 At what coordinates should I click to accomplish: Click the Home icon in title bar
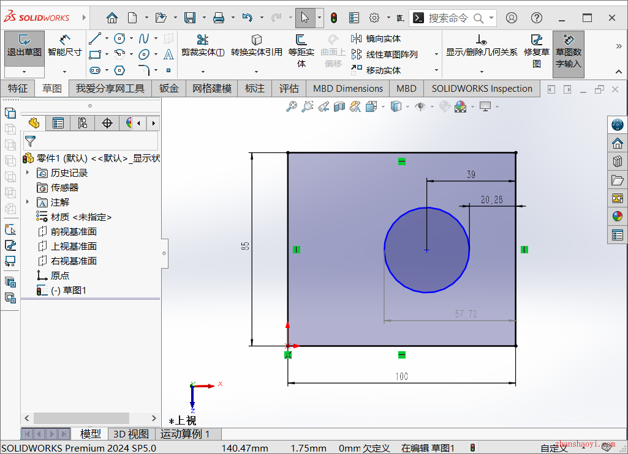tap(112, 18)
